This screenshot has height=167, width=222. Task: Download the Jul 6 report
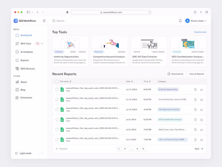(x=201, y=130)
